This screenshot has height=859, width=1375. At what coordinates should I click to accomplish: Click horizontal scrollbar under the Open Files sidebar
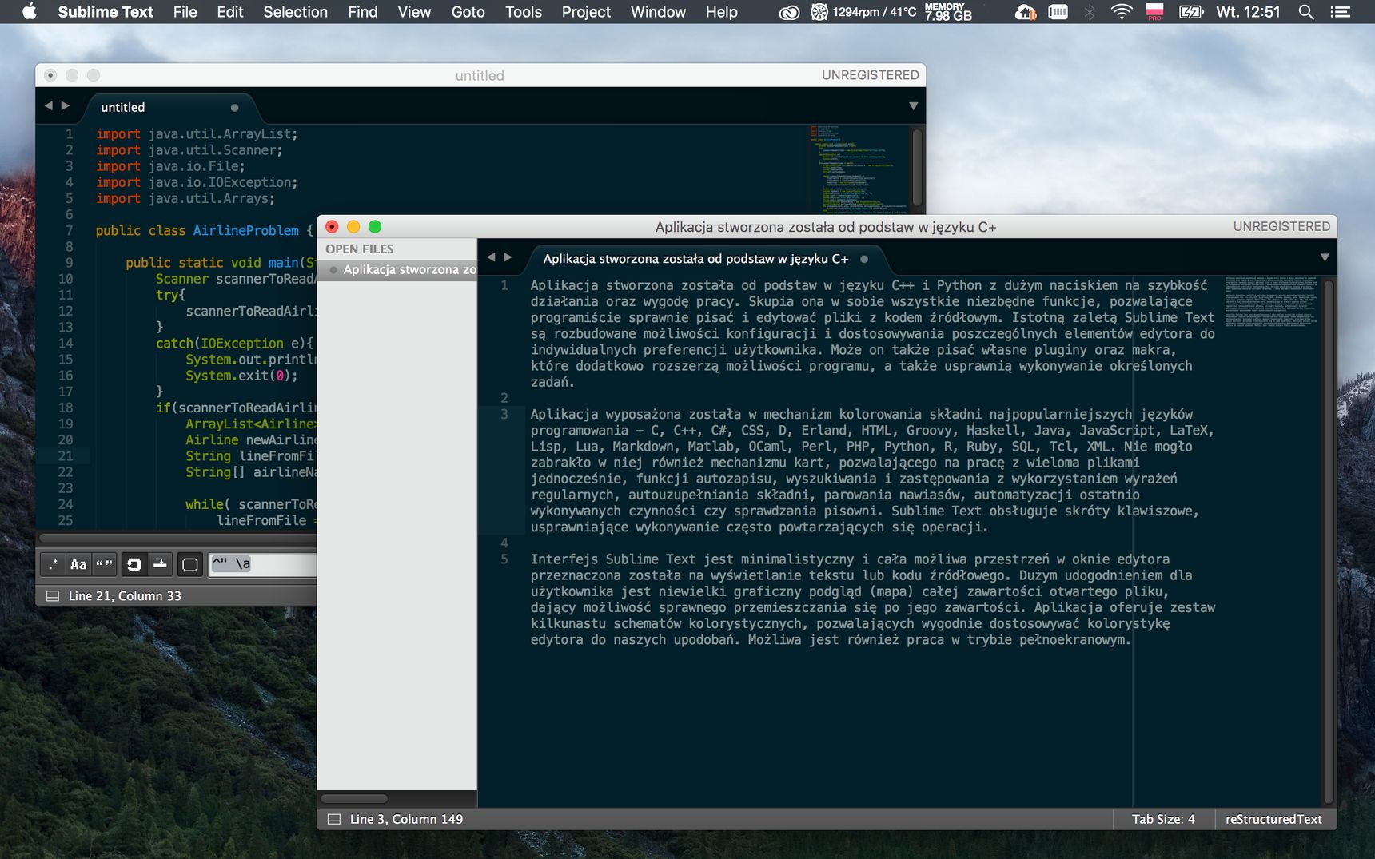(x=354, y=798)
